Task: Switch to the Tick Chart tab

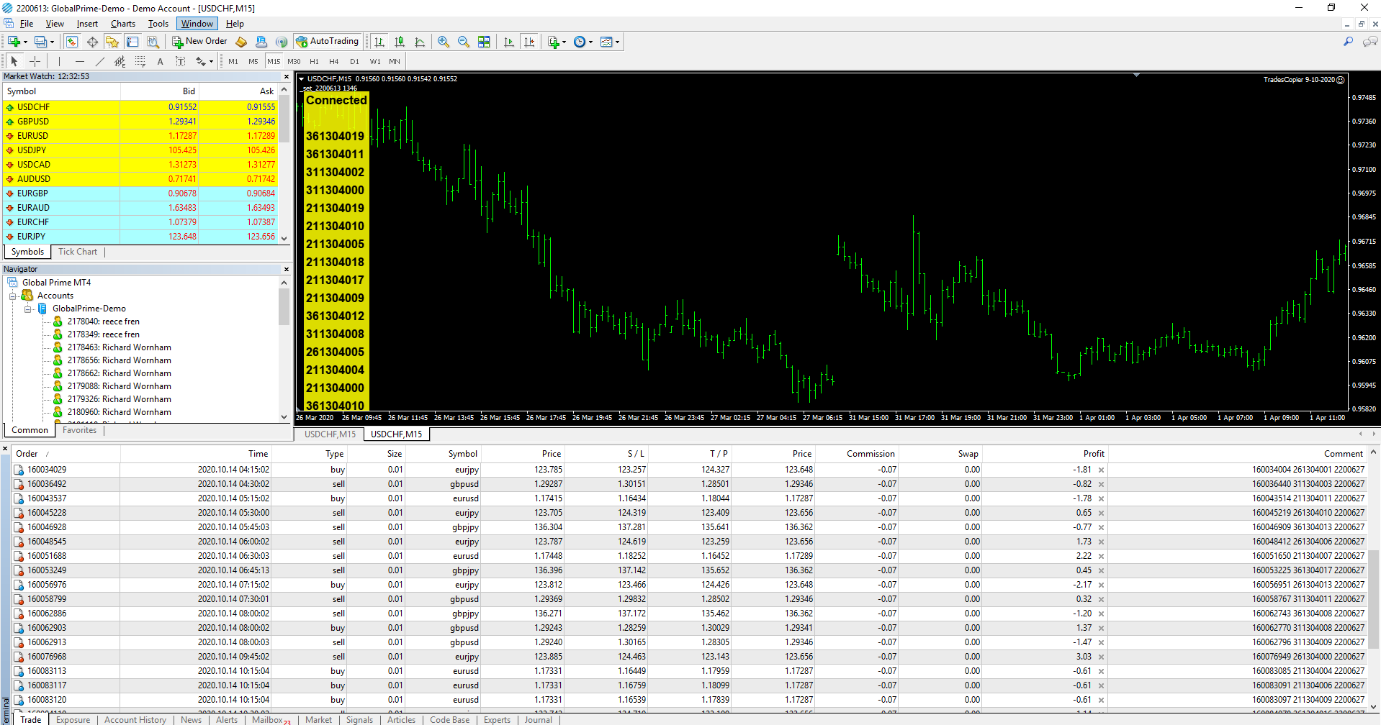Action: 78,252
